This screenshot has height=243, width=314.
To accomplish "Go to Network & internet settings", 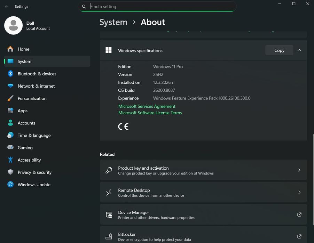I will (47, 86).
